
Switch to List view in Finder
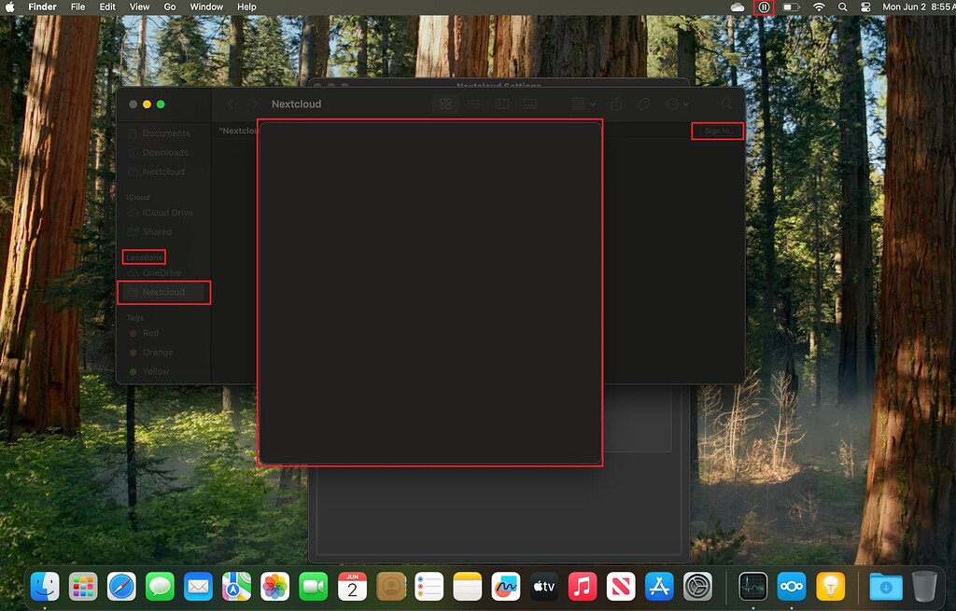click(x=473, y=104)
